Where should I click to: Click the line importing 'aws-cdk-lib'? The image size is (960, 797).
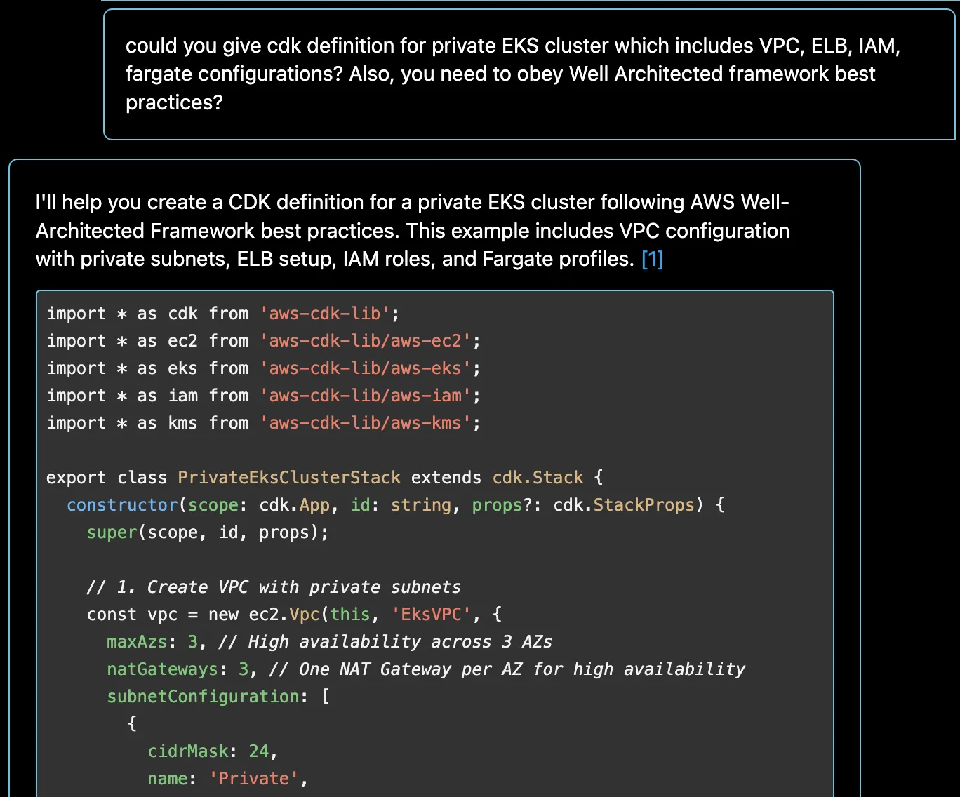click(x=223, y=314)
